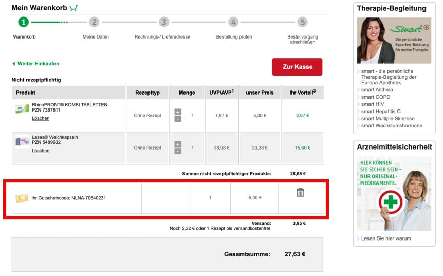The image size is (443, 276).
Task: Remove voucher with the trash icon
Action: tap(300, 193)
